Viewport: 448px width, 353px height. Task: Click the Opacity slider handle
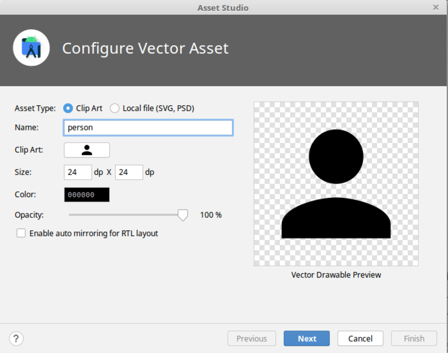pyautogui.click(x=182, y=215)
